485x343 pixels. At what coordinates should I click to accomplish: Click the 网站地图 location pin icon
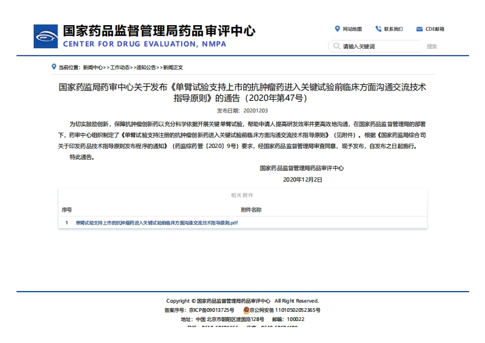[337, 29]
